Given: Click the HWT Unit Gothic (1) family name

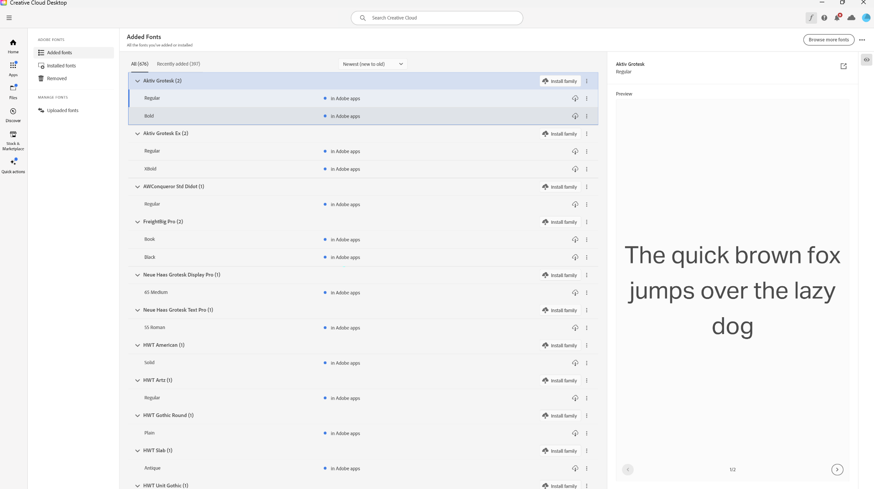Looking at the screenshot, I should click(165, 485).
